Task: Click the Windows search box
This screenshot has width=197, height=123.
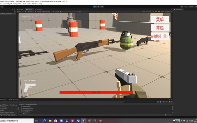Action: tap(17, 121)
